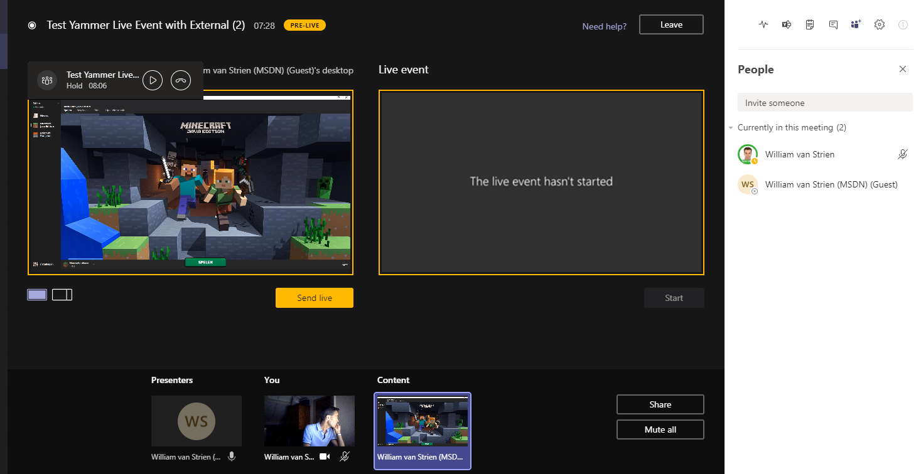Viewport: 921px width, 474px height.
Task: Click the WS guest avatar in People
Action: [748, 184]
